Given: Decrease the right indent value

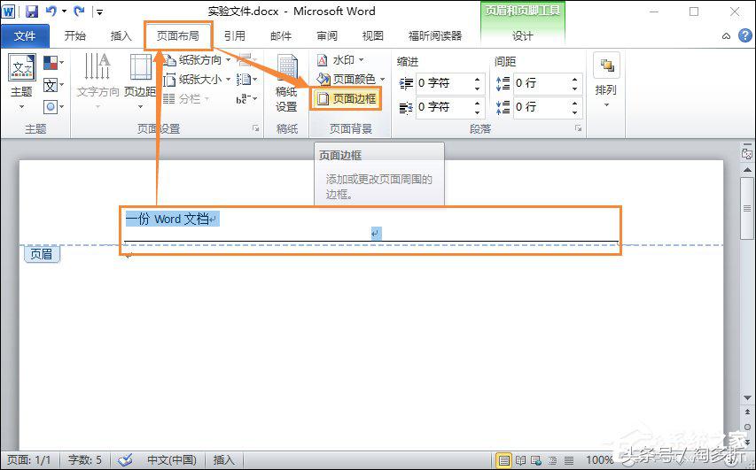Looking at the screenshot, I should tap(478, 112).
